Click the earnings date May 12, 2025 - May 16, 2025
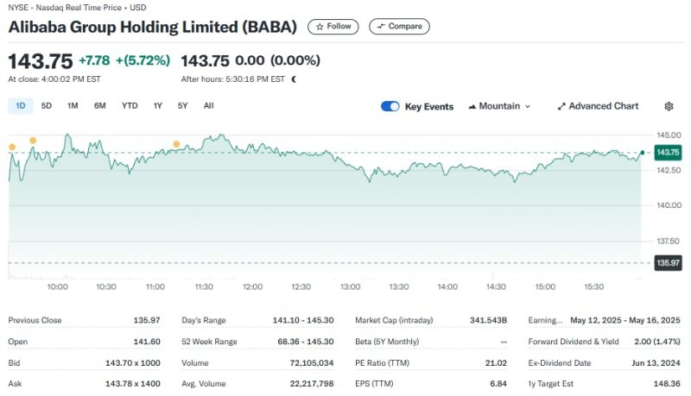This screenshot has width=691, height=396. pos(625,320)
